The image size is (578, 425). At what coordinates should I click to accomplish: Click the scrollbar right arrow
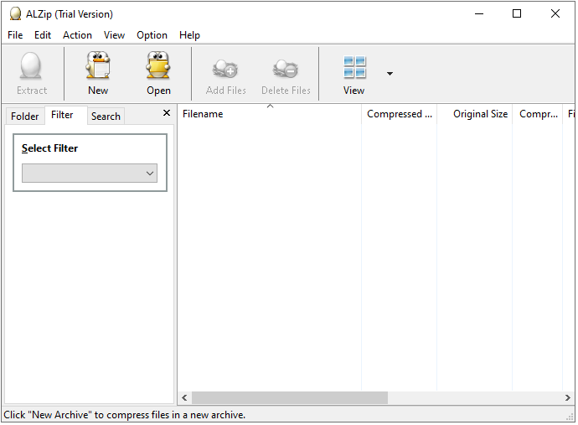567,397
